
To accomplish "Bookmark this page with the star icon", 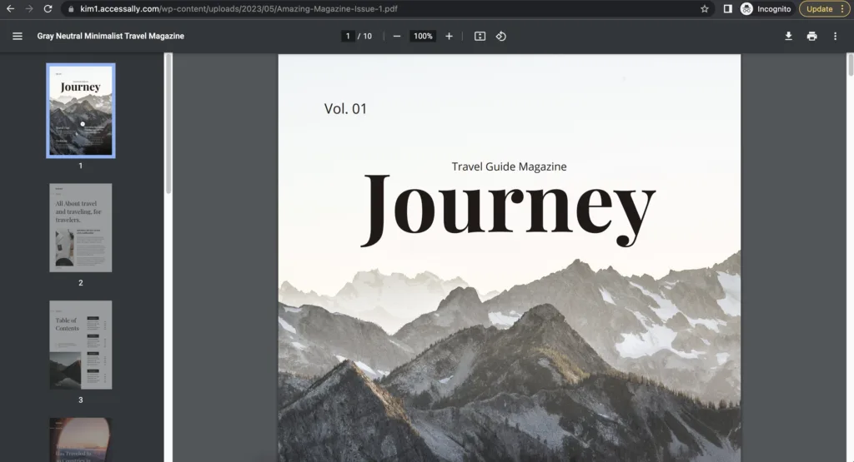I will click(705, 9).
